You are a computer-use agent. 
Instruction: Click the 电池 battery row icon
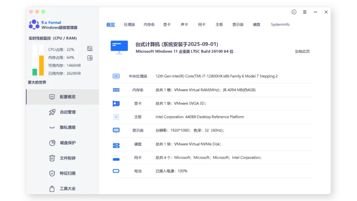click(116, 171)
